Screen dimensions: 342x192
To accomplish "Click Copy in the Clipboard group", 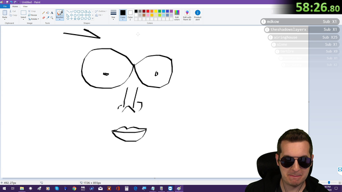I will pos(13,15).
